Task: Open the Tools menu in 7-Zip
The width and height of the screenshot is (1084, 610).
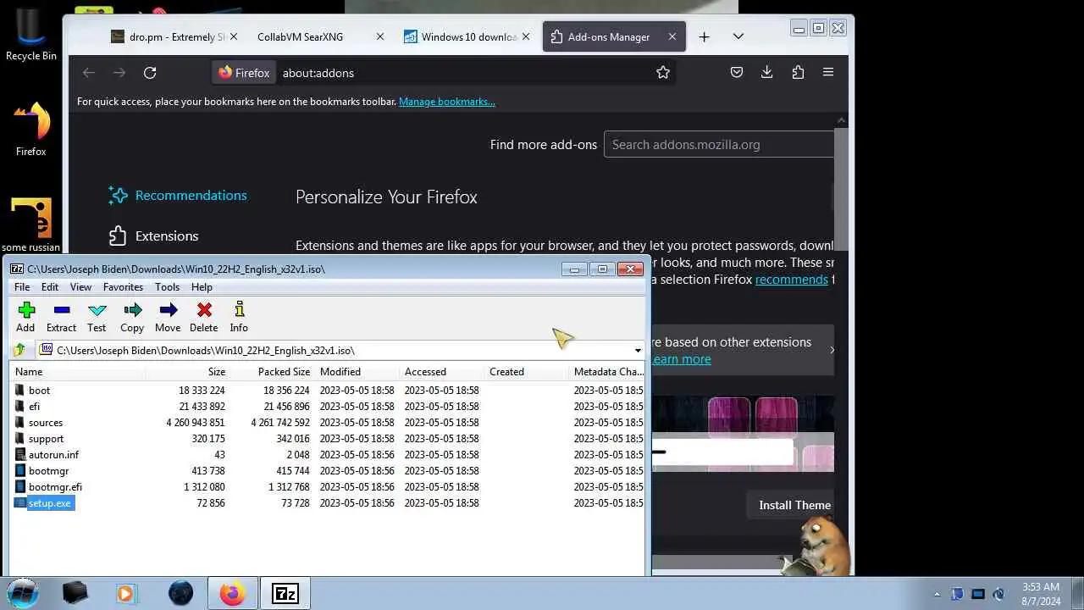Action: (x=167, y=287)
